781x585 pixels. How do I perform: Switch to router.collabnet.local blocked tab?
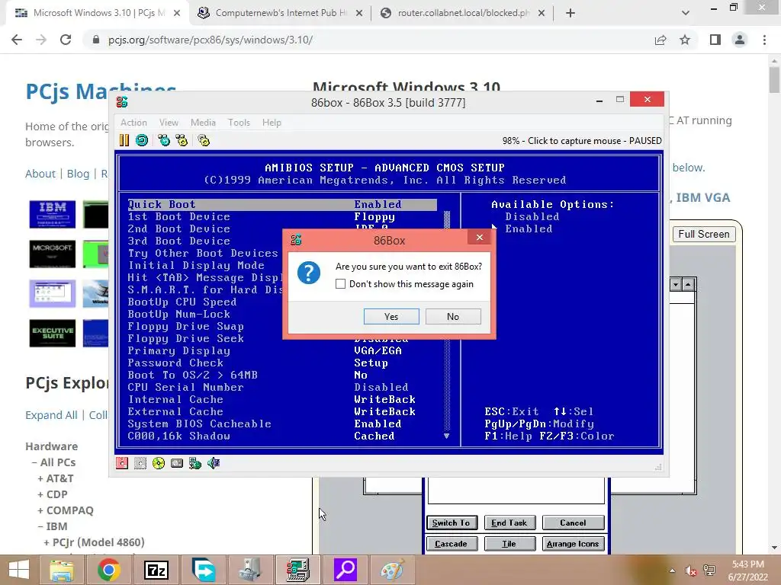(462, 13)
